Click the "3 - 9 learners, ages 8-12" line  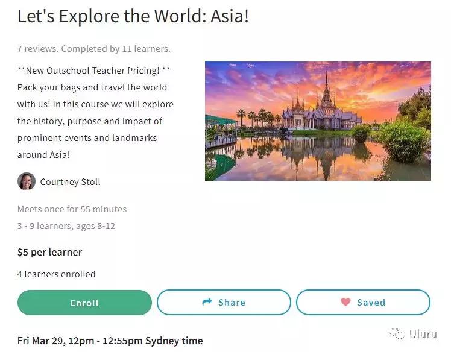pyautogui.click(x=66, y=226)
